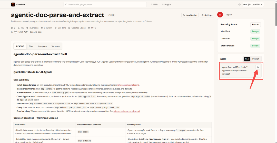Open the references/examples.md link
The width and height of the screenshot is (277, 143).
click(x=128, y=85)
